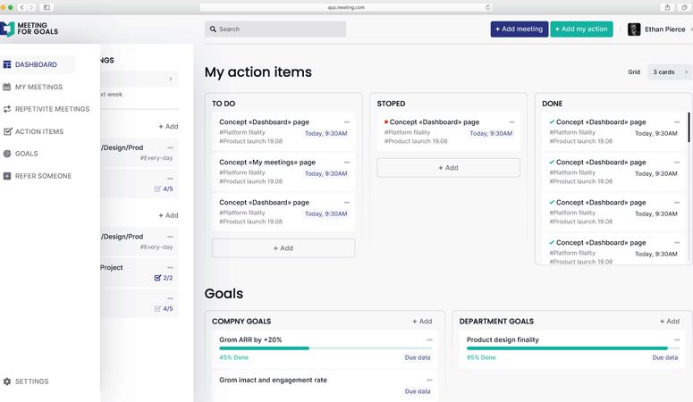The height and width of the screenshot is (402, 693).
Task: Focus the Search input field
Action: click(275, 29)
